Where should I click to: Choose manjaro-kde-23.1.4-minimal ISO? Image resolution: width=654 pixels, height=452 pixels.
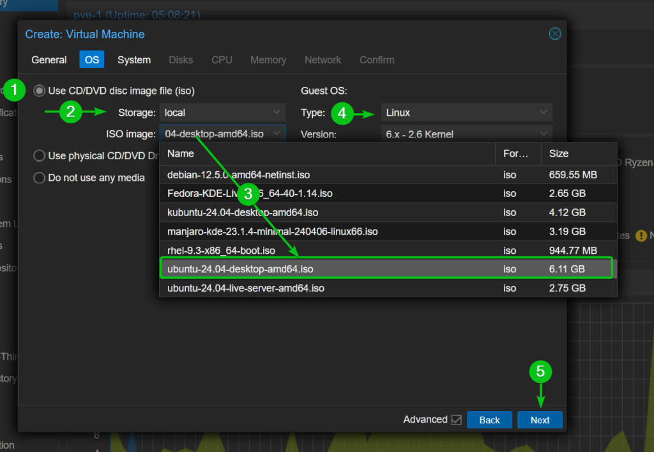pyautogui.click(x=388, y=231)
